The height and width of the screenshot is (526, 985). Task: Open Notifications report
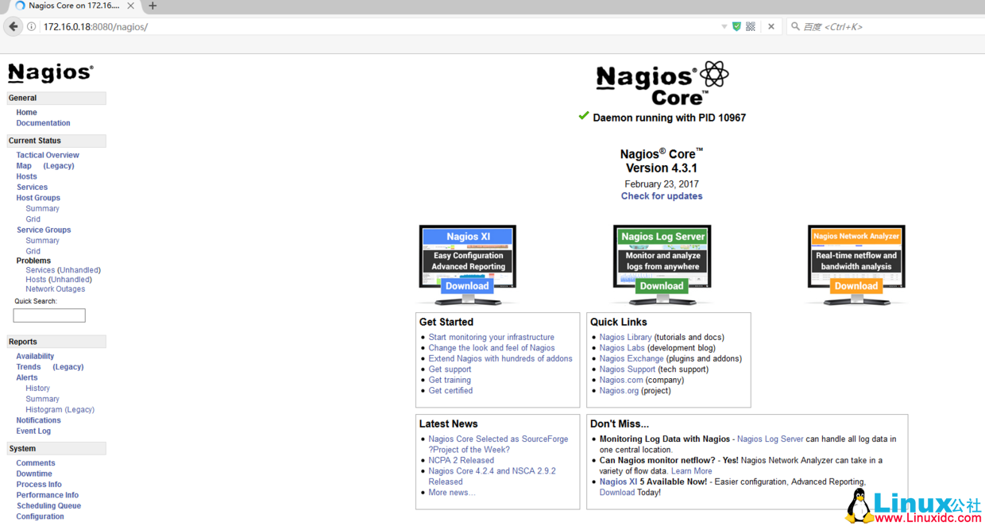click(x=38, y=420)
